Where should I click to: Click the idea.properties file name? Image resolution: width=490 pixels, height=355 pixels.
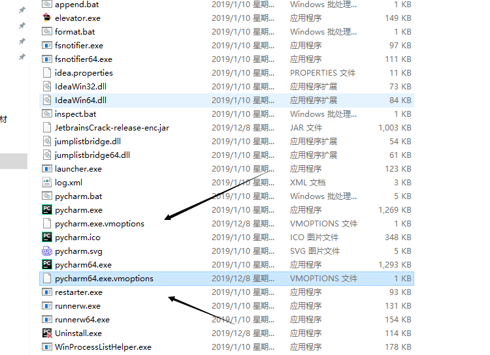[x=84, y=73]
